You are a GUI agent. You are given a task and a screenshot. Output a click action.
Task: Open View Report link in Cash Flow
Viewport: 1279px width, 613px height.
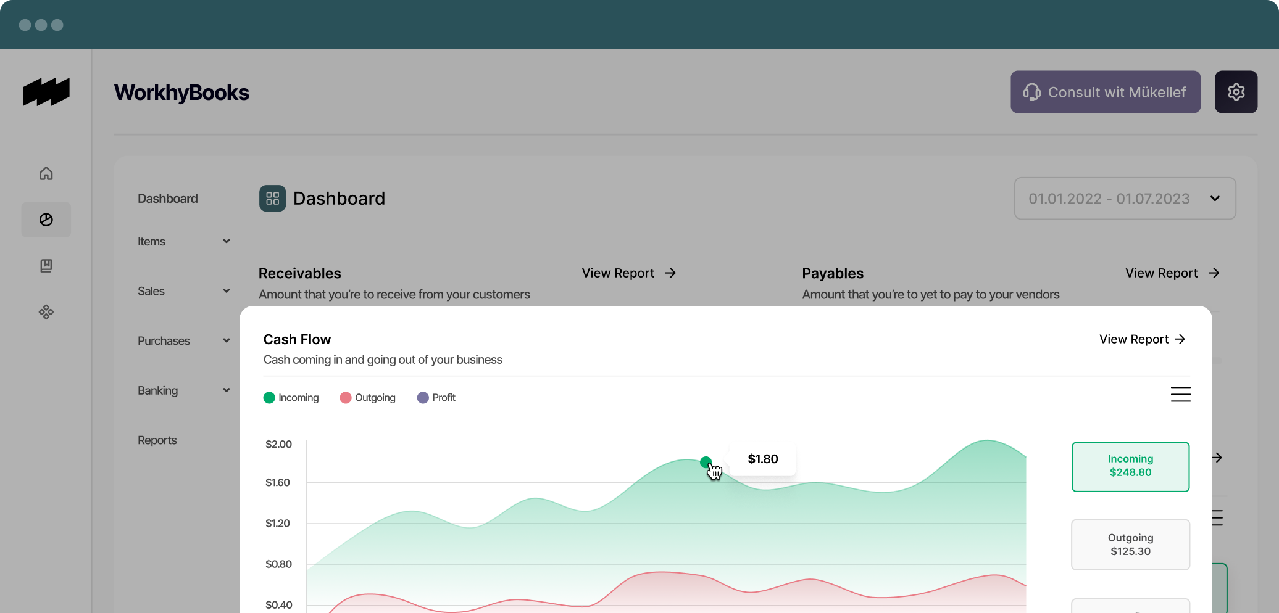click(1142, 339)
